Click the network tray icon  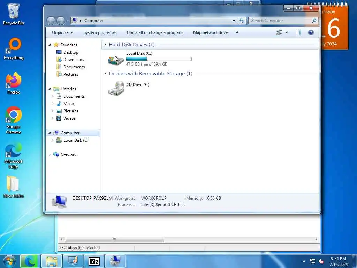[313, 261]
